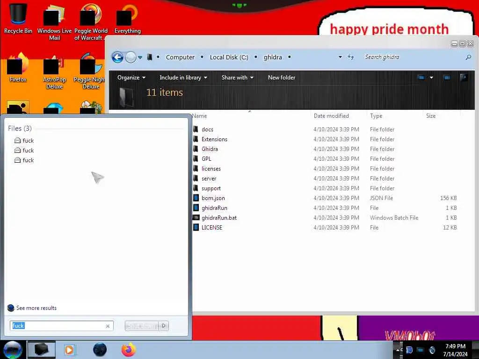Image resolution: width=479 pixels, height=359 pixels.
Task: Open the Recycle Bin desktop icon
Action: click(18, 19)
